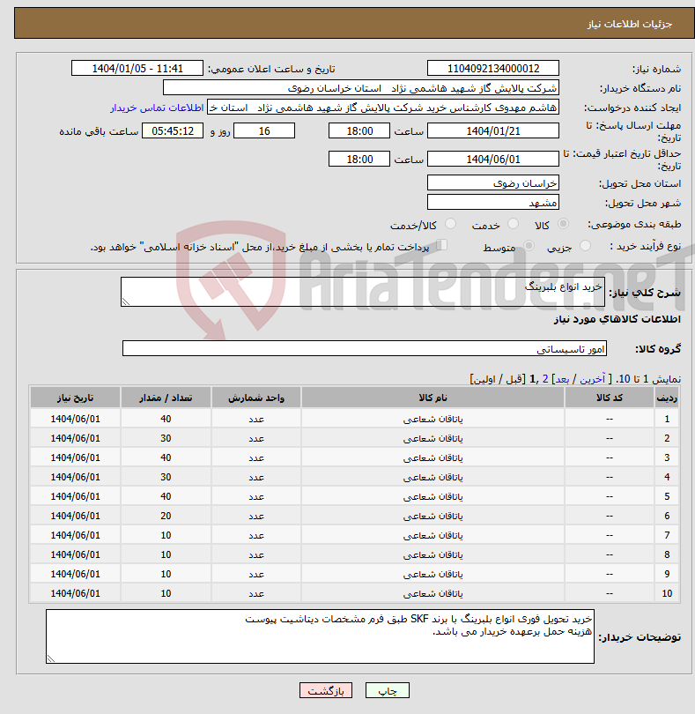
Task: Click row number 10 cell
Action: click(x=667, y=593)
